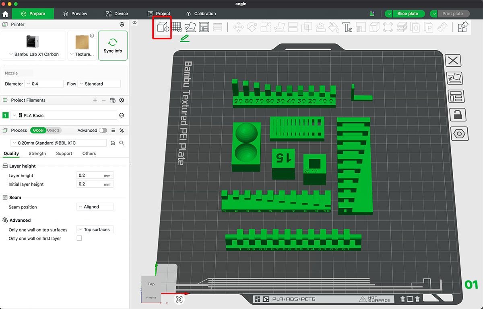Switch to the Prepare tab

coord(33,14)
